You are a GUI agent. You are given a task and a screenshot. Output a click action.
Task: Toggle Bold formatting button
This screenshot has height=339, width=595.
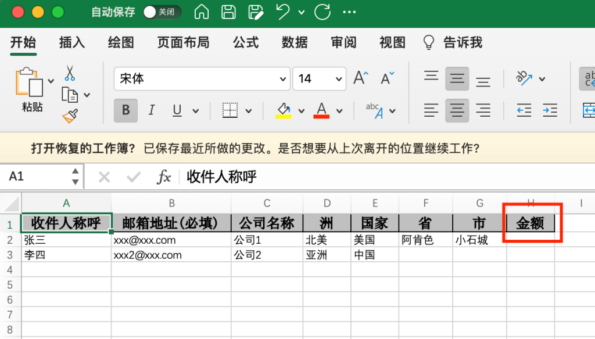coord(126,110)
